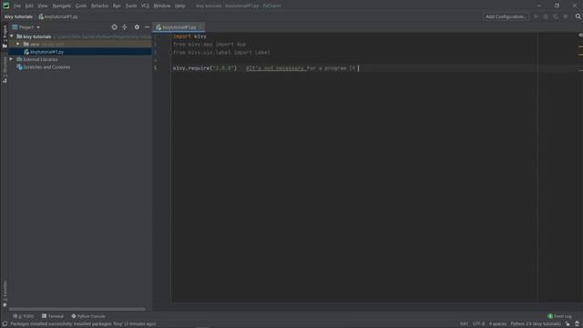
Task: Open Project panel settings gear
Action: pyautogui.click(x=137, y=27)
